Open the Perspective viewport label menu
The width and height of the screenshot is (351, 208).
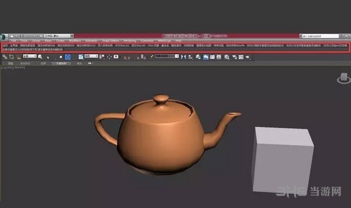(9, 68)
